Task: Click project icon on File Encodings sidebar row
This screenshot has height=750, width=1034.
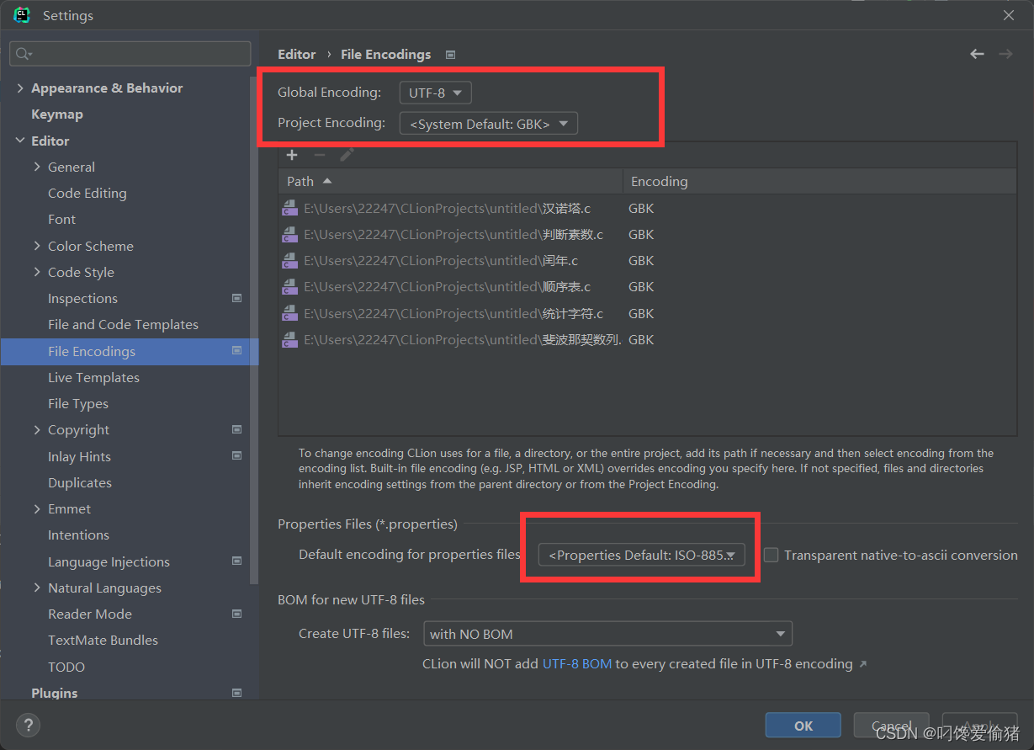Action: tap(236, 351)
